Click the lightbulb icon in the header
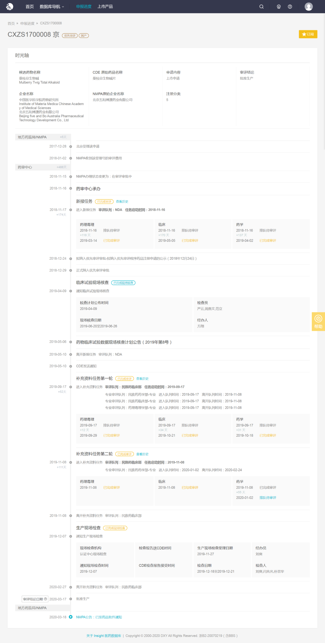Screen dimensions: 325x643 pos(279,7)
